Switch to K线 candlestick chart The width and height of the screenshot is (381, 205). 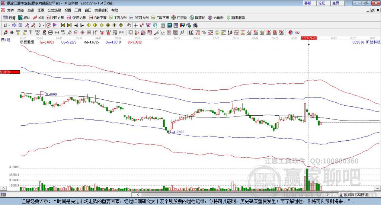point(38,18)
